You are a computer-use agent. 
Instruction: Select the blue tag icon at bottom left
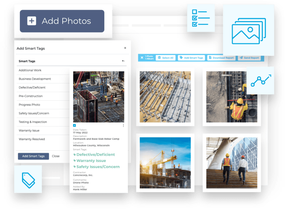[x=28, y=180]
